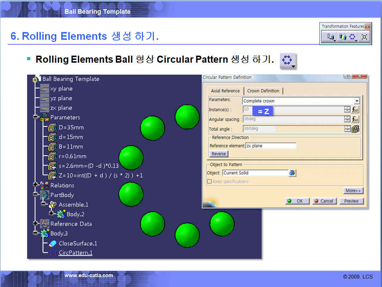Viewport: 382px width, 287px height.
Task: Click the Total angle parameter icon
Action: 355,129
